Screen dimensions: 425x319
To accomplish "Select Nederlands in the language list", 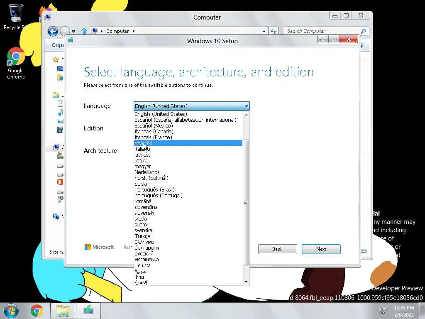I will coord(188,172).
